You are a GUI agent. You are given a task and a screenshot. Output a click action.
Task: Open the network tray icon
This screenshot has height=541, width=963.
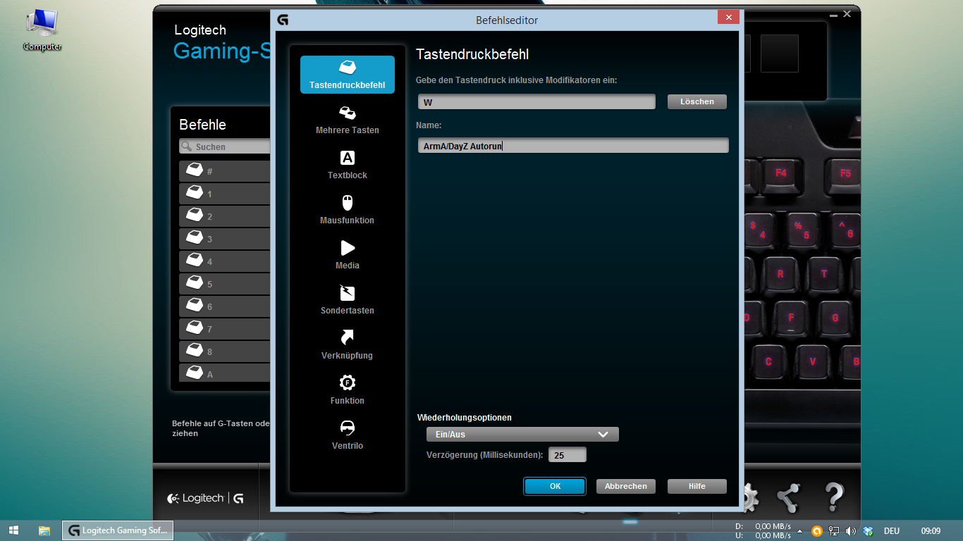[x=835, y=531]
